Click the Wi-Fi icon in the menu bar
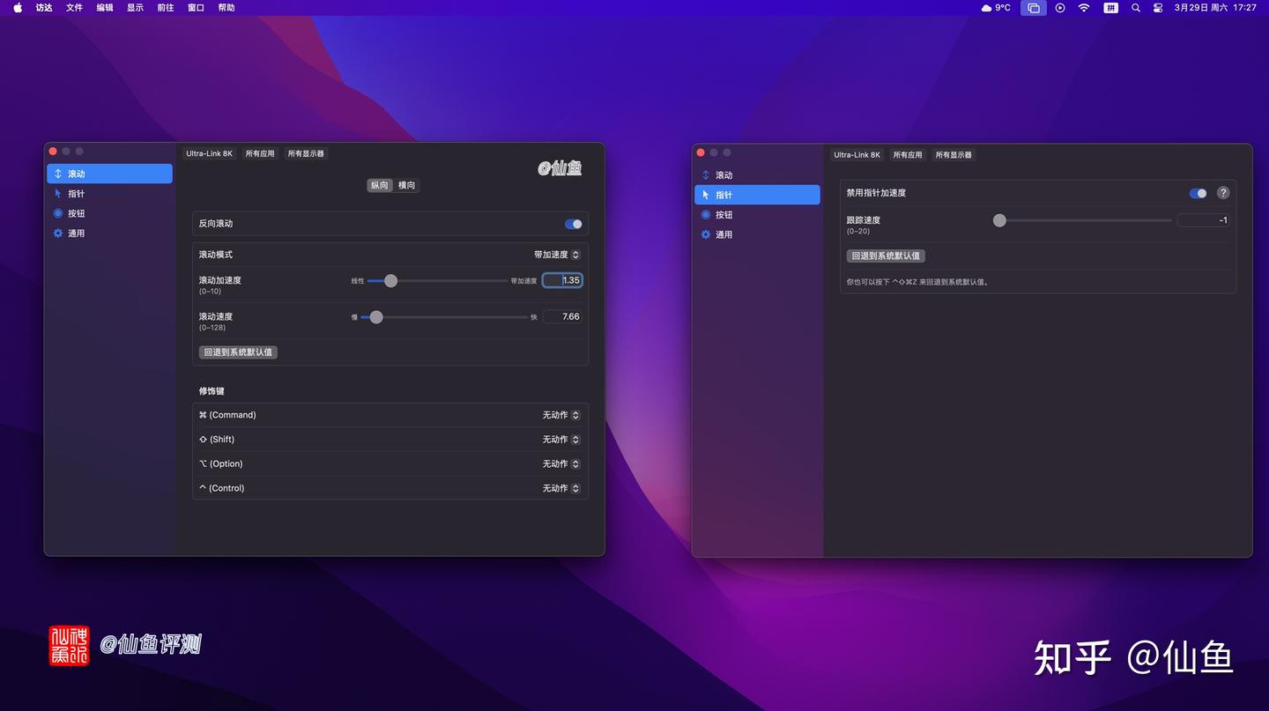 point(1083,7)
